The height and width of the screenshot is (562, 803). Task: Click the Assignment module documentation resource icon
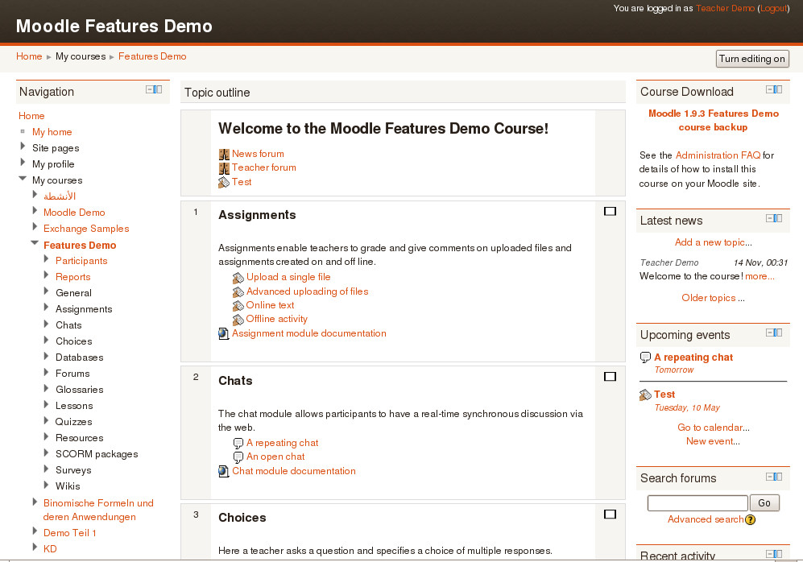click(224, 333)
